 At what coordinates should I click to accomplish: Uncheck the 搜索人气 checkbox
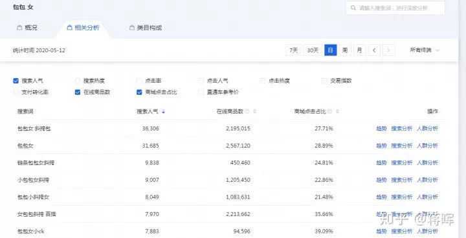pyautogui.click(x=16, y=81)
